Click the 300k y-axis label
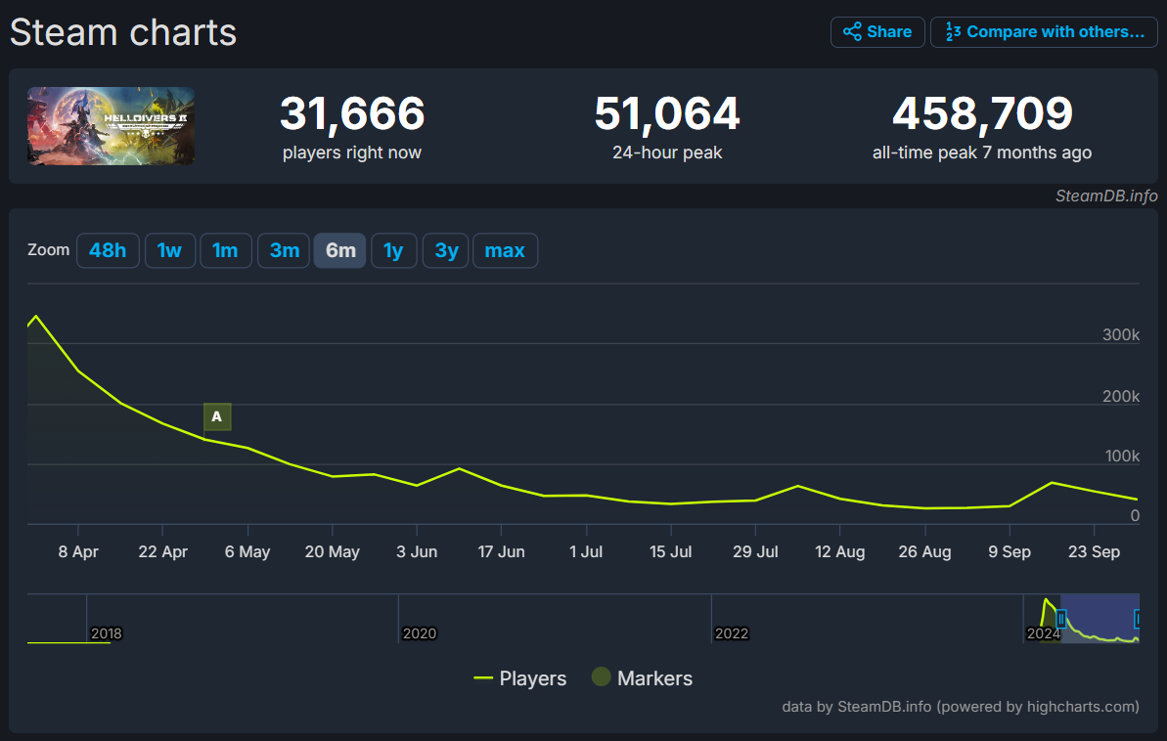 click(x=1121, y=334)
